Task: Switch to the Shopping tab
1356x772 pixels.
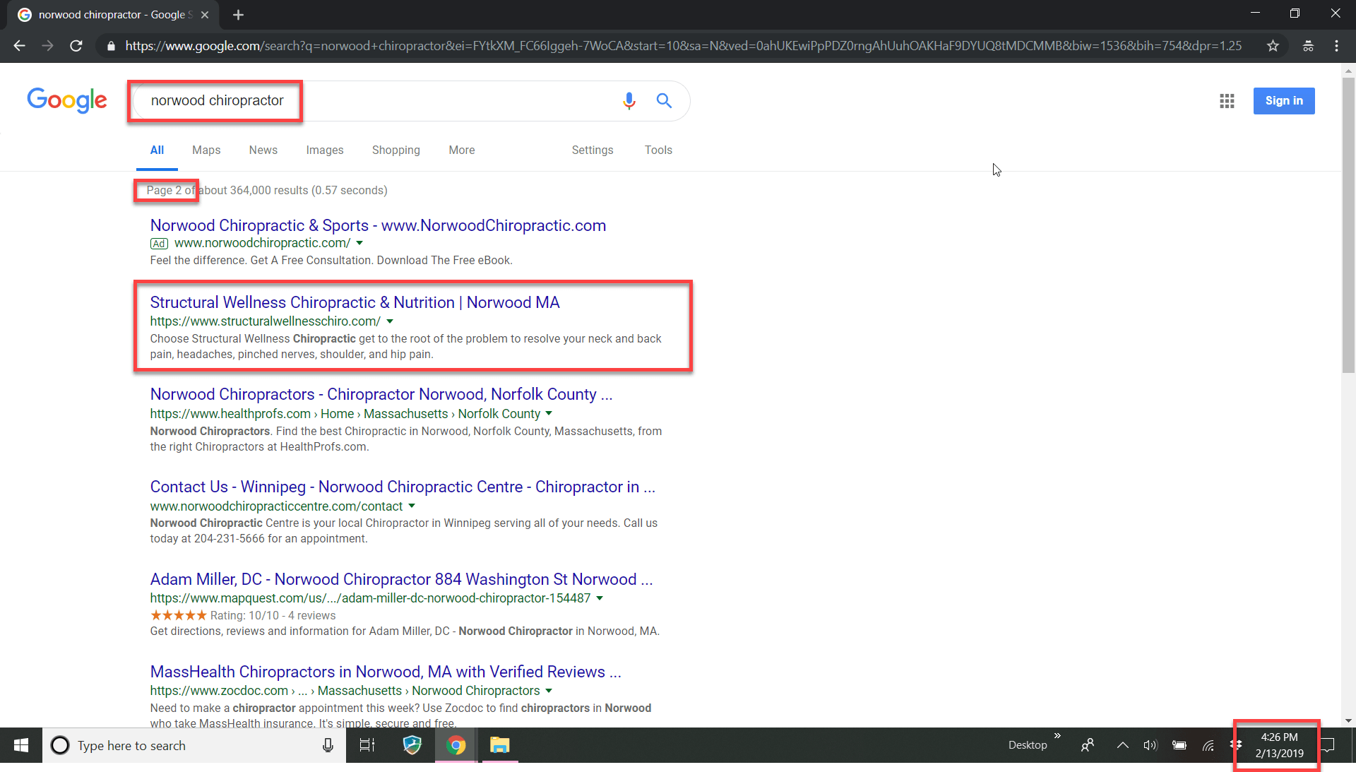Action: 395,150
